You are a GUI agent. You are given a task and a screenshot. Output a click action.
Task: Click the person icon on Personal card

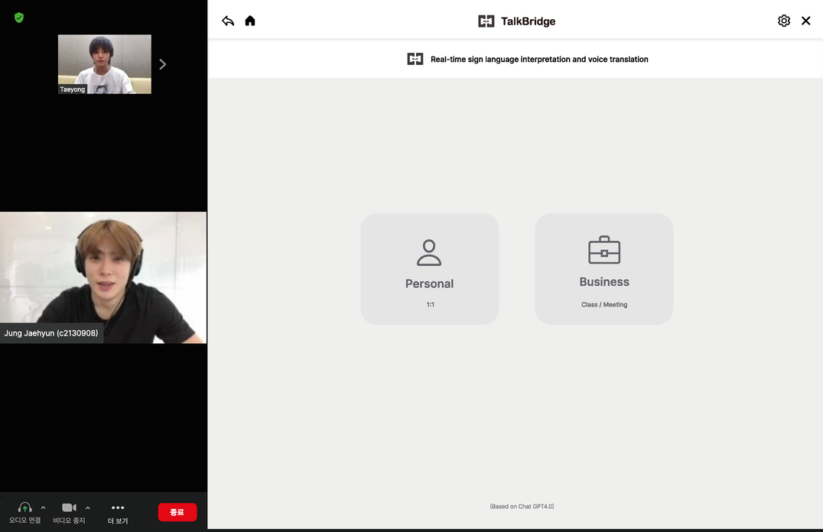pos(429,252)
